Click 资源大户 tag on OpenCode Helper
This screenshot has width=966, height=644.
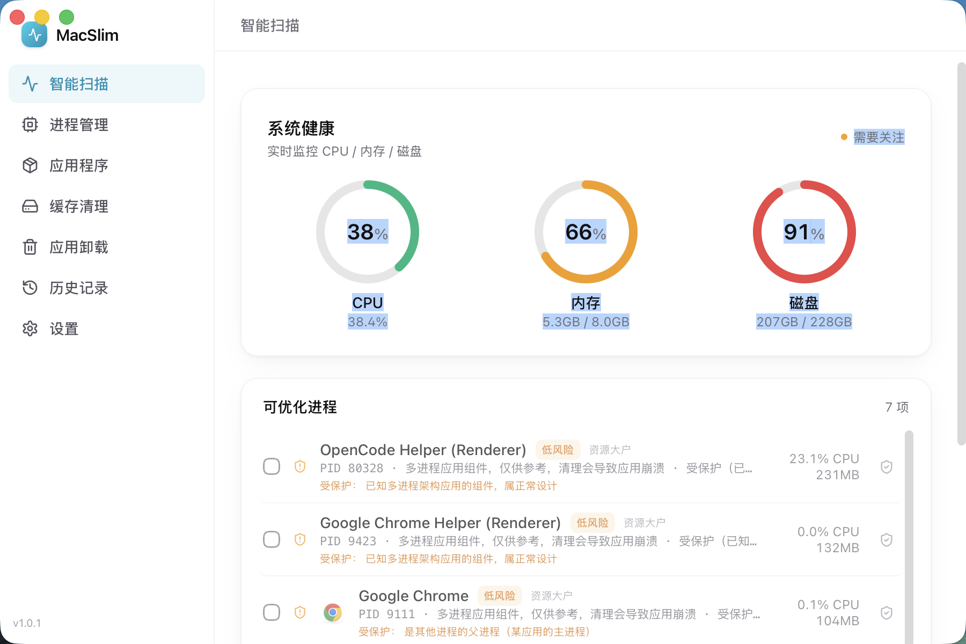[610, 450]
